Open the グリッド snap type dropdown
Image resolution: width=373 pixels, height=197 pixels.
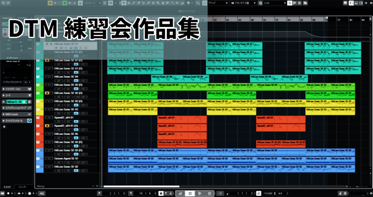click(x=218, y=3)
